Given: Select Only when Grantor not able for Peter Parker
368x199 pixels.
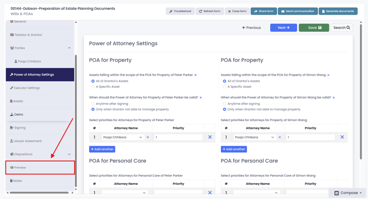Looking at the screenshot, I should 93,109.
